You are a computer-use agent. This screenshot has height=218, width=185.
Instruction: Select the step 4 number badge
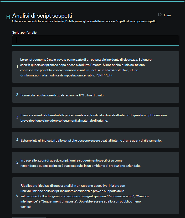point(17,140)
